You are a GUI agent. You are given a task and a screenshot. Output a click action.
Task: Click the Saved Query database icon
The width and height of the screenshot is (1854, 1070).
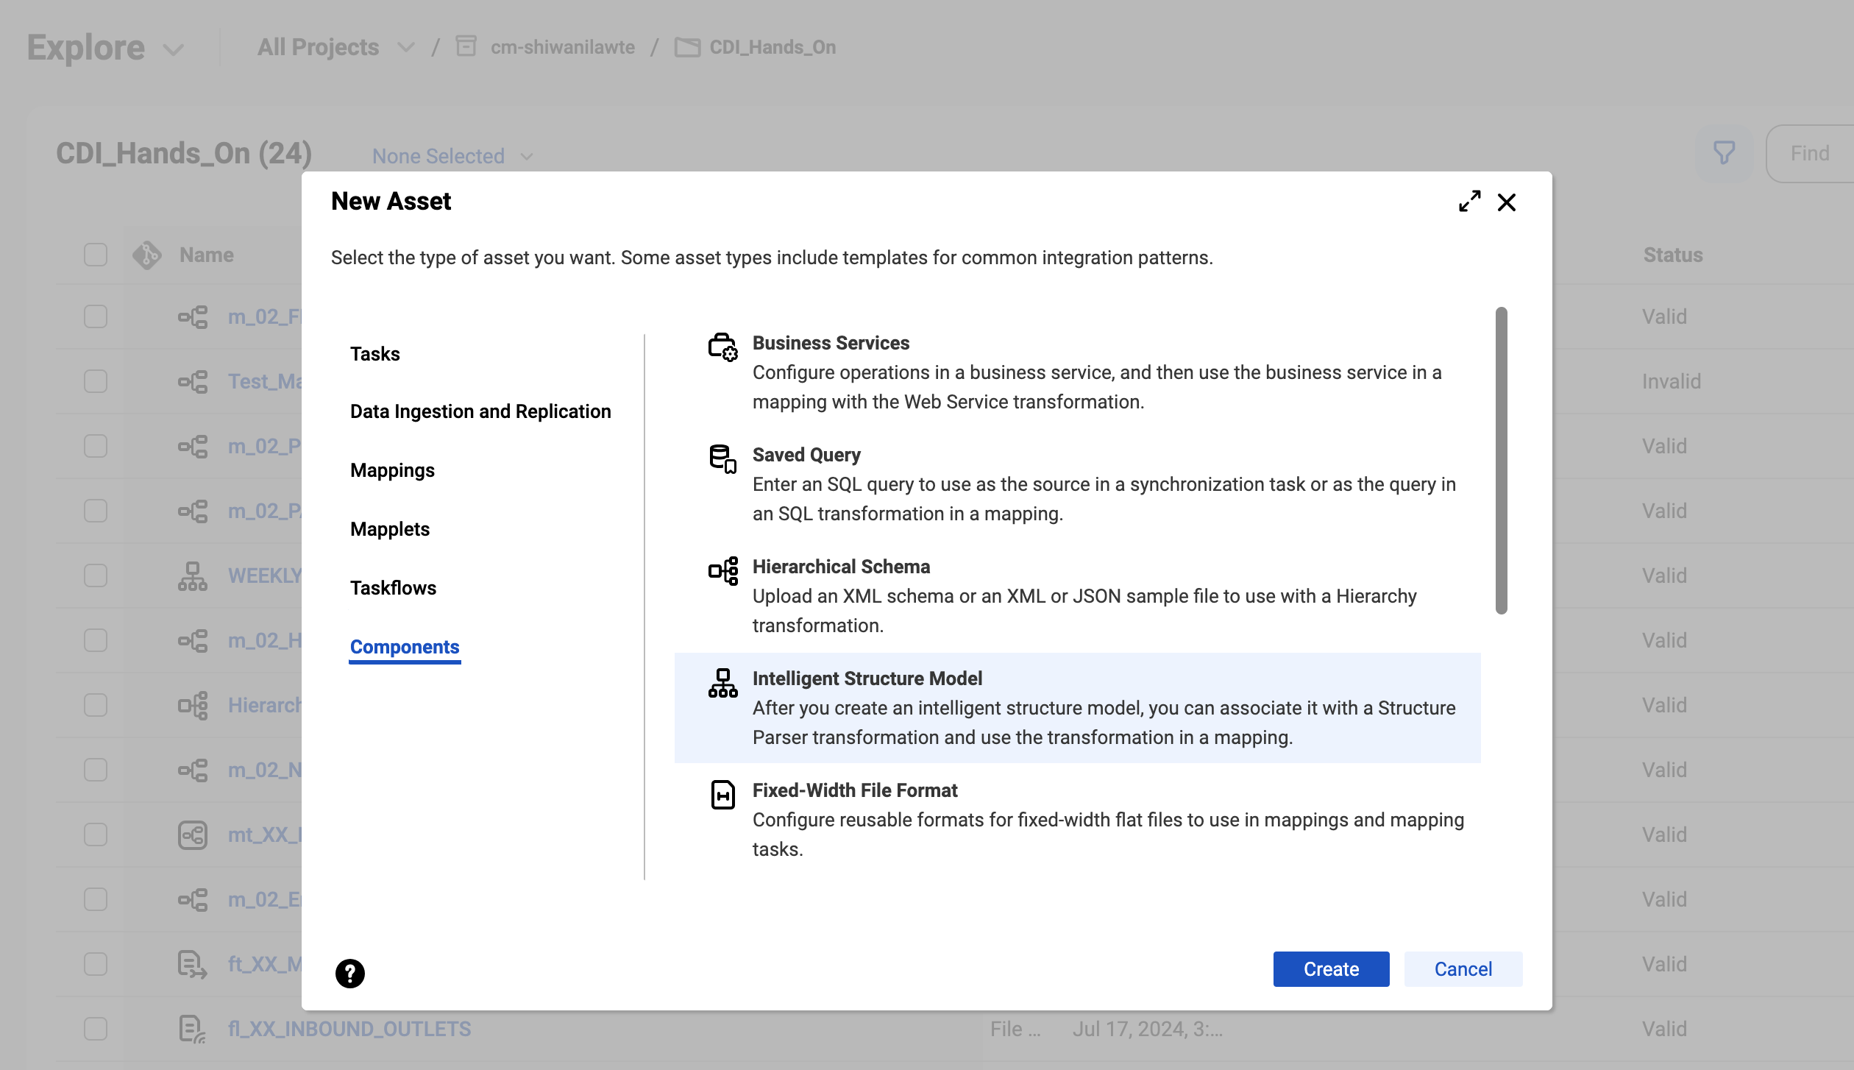(722, 458)
